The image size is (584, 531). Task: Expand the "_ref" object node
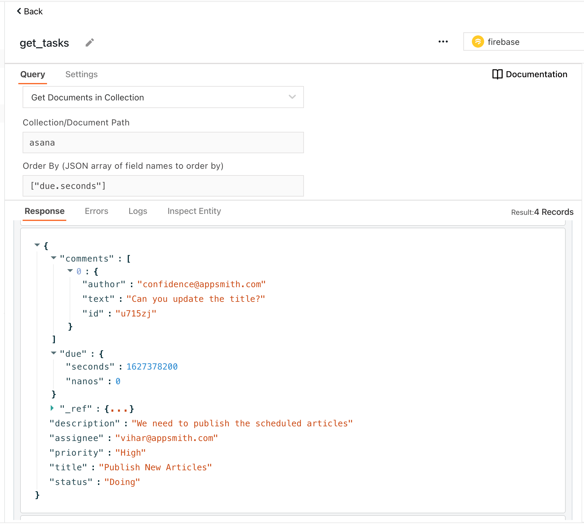pyautogui.click(x=53, y=408)
